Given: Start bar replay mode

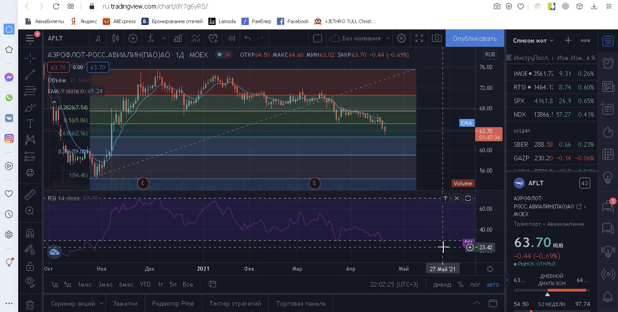Looking at the screenshot, I should pos(231,39).
